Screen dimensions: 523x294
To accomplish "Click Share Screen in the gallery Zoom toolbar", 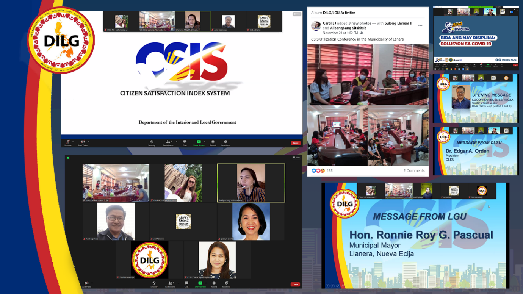I will [200, 284].
